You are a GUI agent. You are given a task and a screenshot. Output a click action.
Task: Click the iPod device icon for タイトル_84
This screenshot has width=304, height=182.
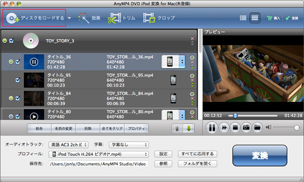[x=173, y=98]
